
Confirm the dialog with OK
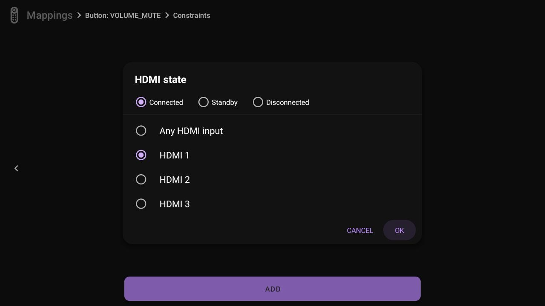[x=399, y=230]
